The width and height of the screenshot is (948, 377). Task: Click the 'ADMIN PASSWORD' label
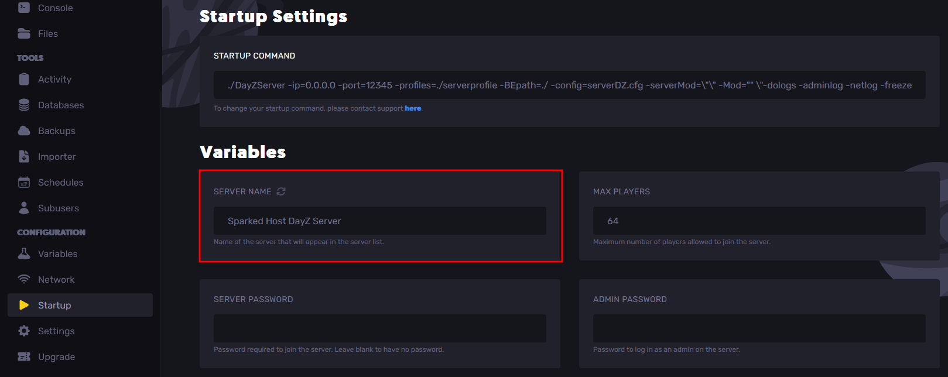click(630, 299)
